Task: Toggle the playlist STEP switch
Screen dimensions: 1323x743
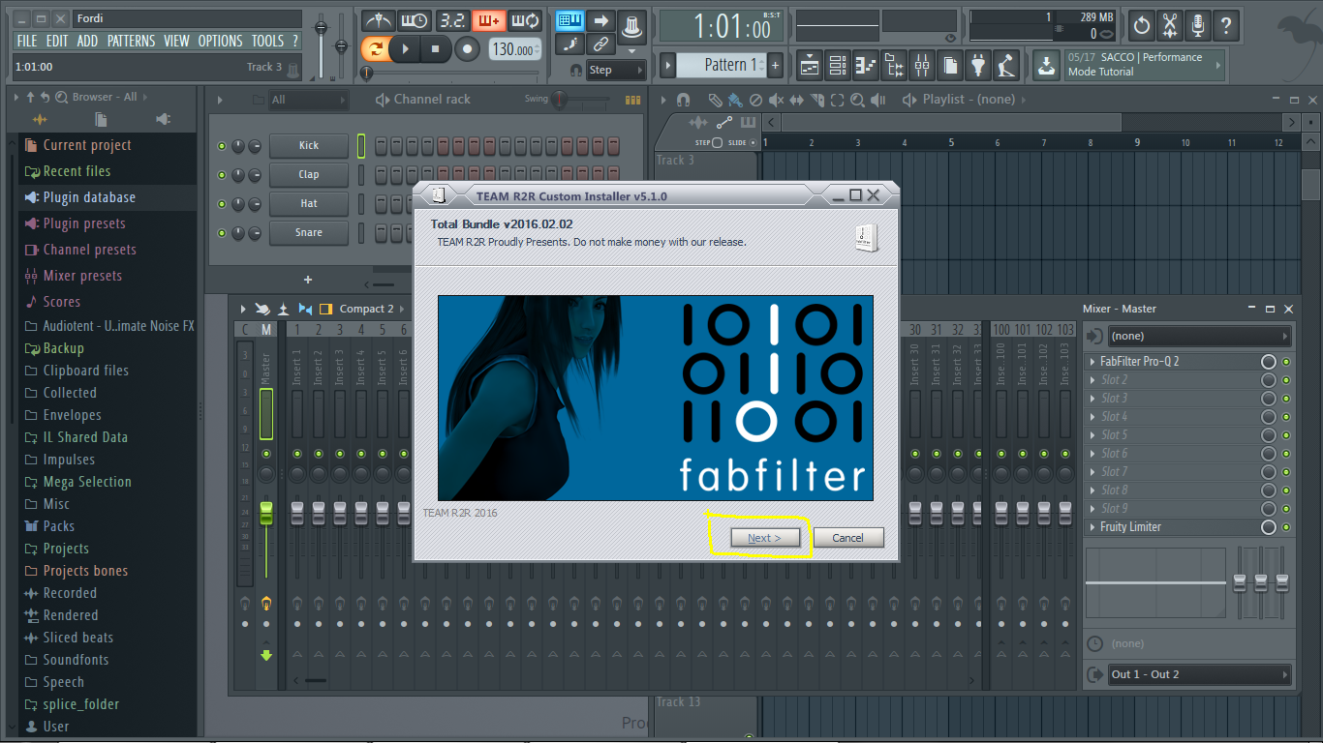Action: 717,142
